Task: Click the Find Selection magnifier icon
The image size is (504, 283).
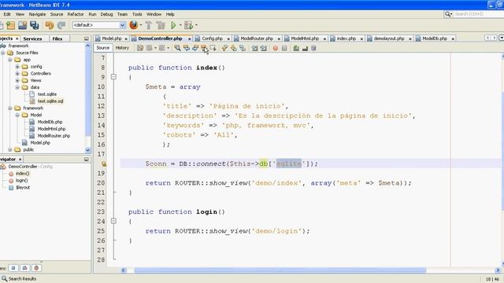Action: tap(177, 48)
